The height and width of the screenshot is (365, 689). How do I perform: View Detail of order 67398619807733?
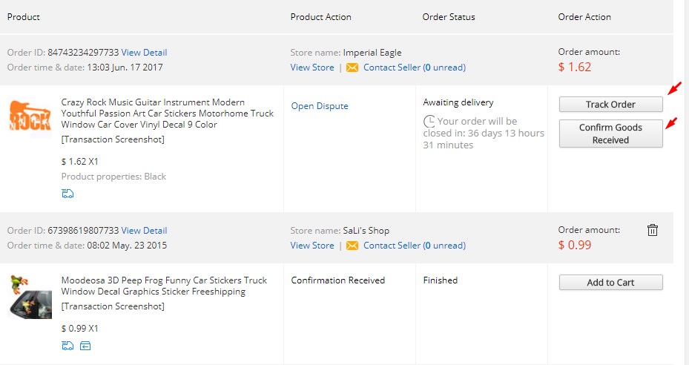[144, 231]
